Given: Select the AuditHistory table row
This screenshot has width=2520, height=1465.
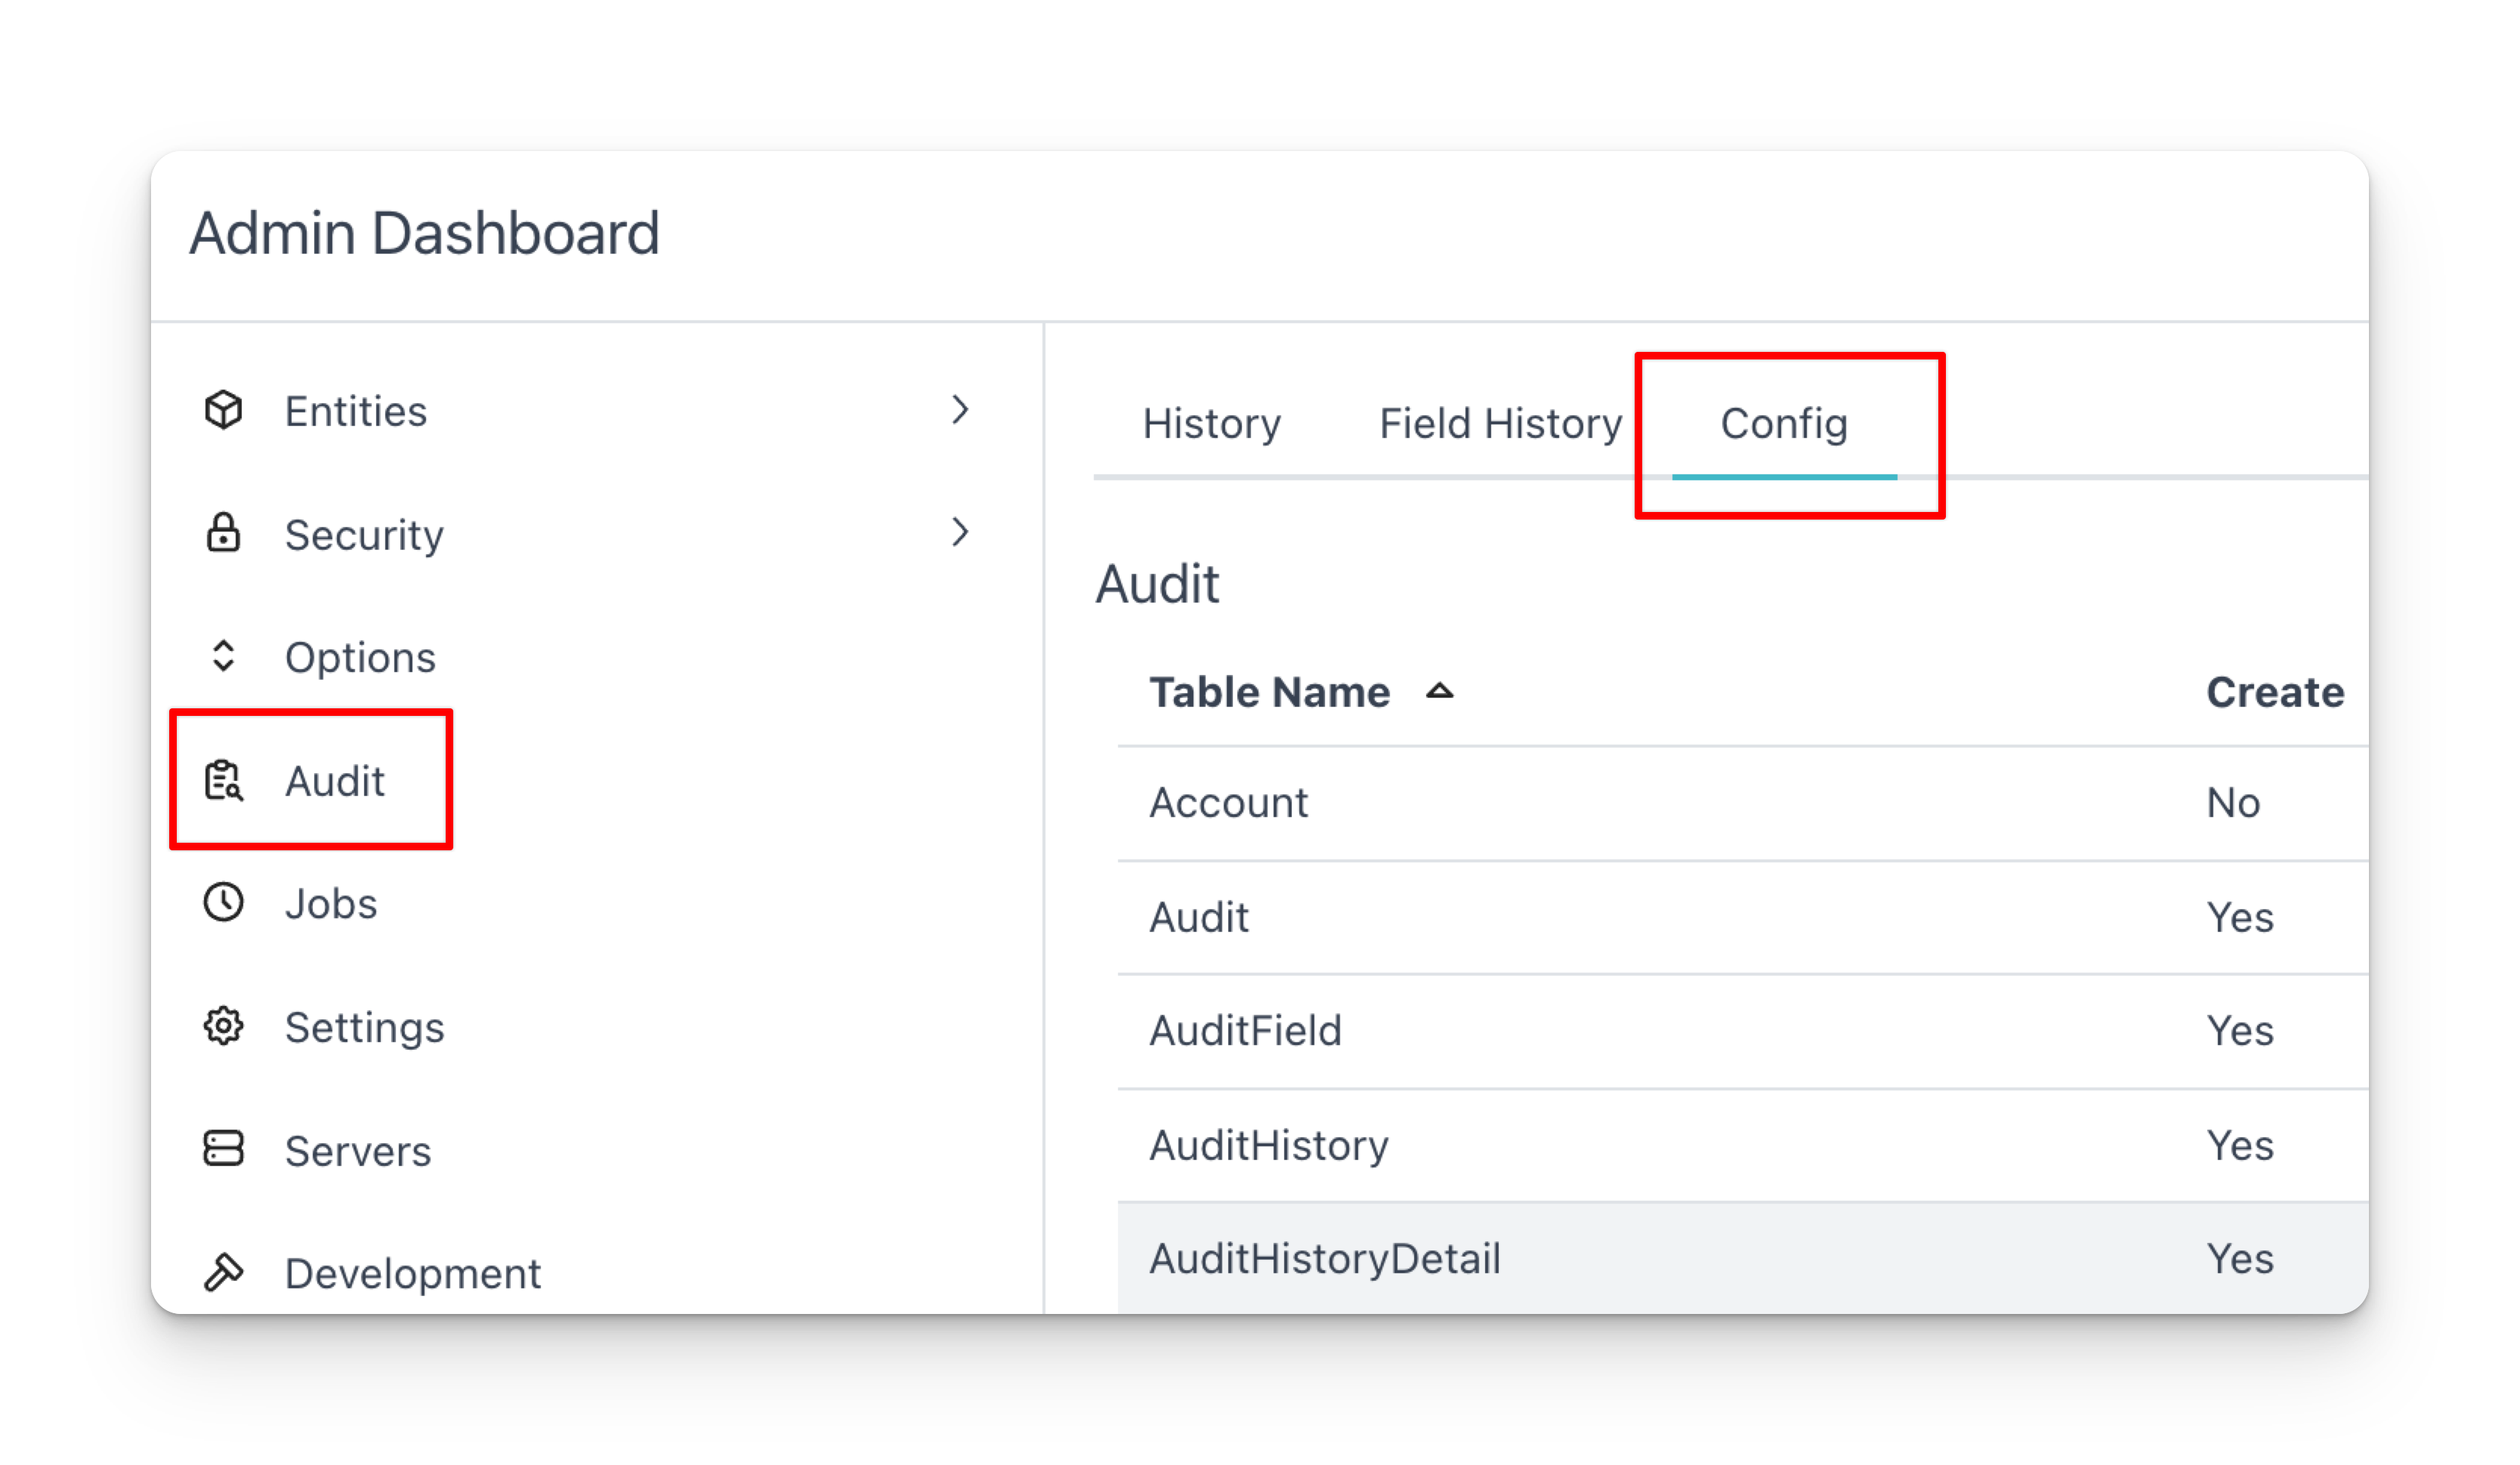Looking at the screenshot, I should pyautogui.click(x=1742, y=1146).
